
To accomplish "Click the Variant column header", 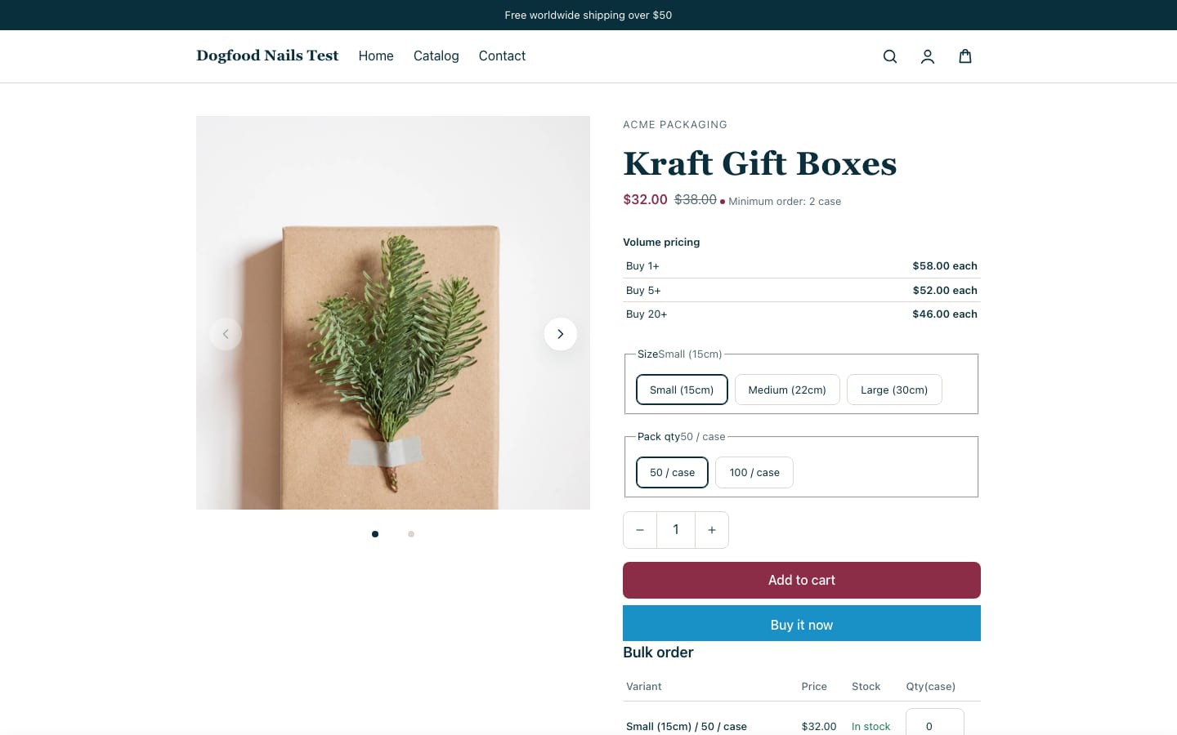I will pos(644,686).
